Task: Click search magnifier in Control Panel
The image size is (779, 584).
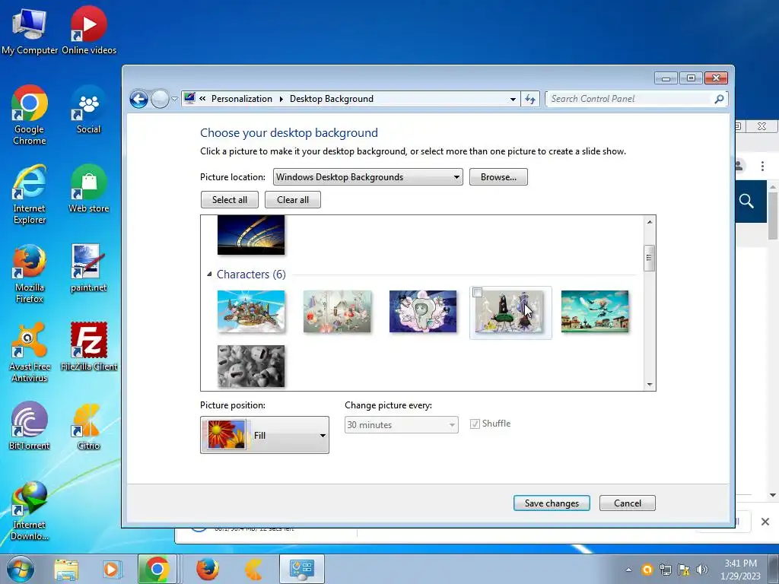Action: [x=719, y=99]
